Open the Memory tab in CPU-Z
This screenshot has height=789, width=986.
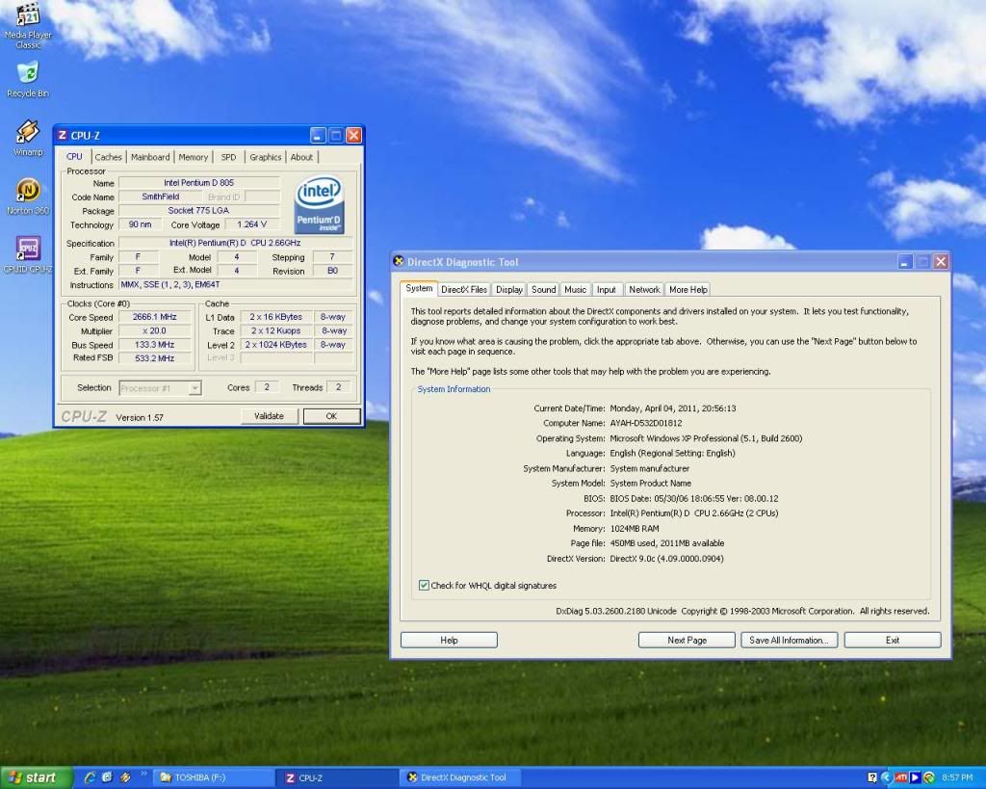tap(193, 157)
